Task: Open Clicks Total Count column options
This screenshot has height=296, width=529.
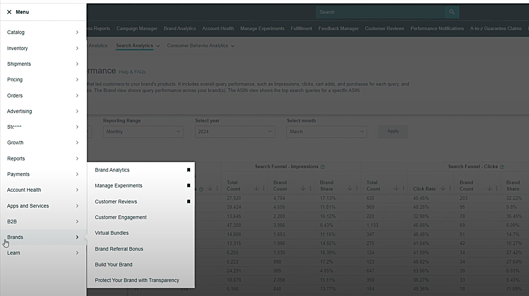Action: tap(403, 189)
